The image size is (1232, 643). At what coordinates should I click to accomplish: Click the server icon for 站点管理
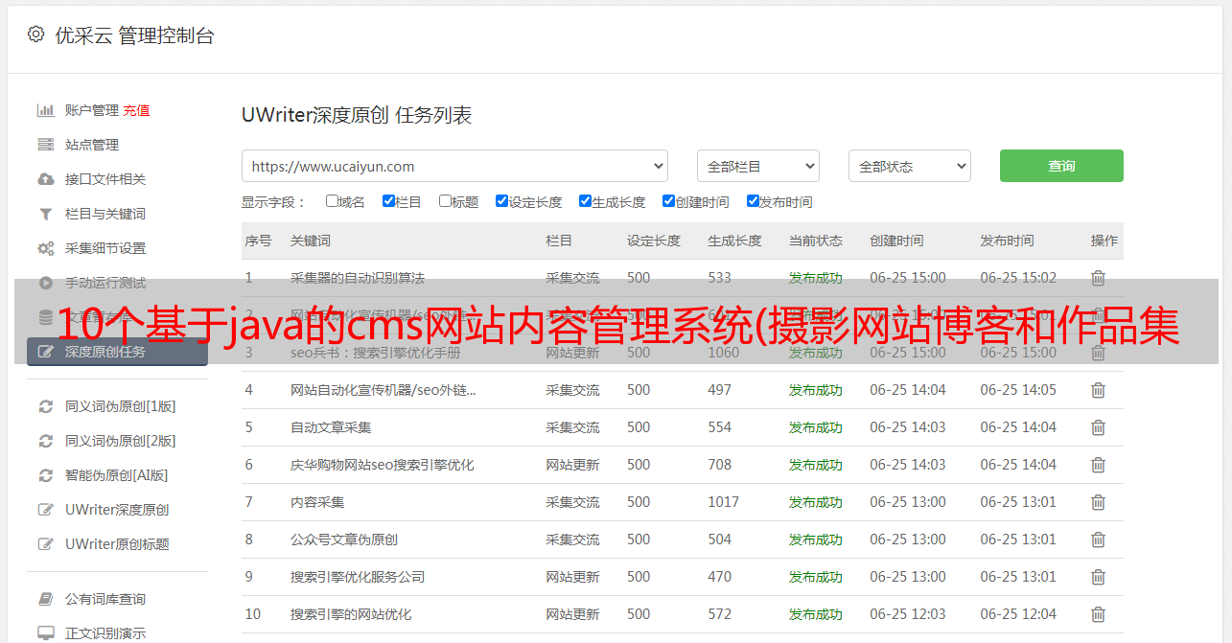pos(45,145)
